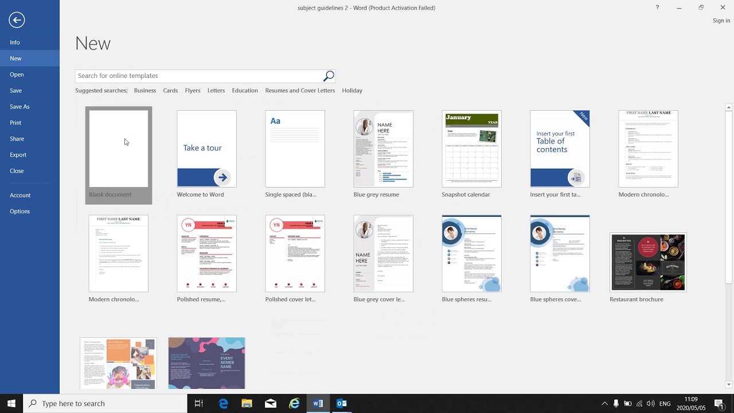The height and width of the screenshot is (413, 734).
Task: Open the taskbar clock and date
Action: click(x=691, y=403)
